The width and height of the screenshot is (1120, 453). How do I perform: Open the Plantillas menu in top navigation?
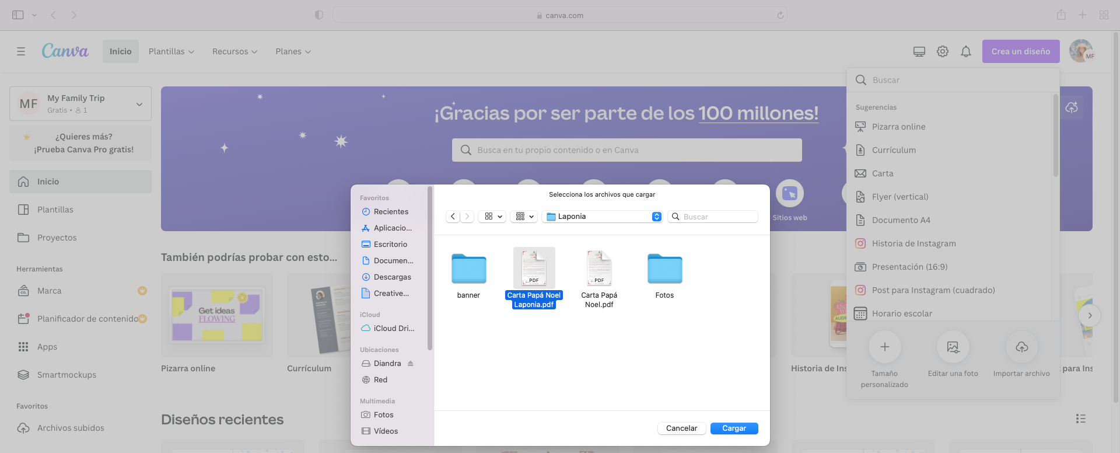(x=171, y=51)
